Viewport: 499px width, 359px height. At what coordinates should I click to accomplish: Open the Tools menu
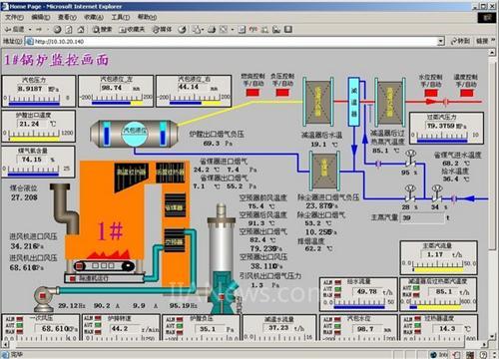tap(120, 17)
